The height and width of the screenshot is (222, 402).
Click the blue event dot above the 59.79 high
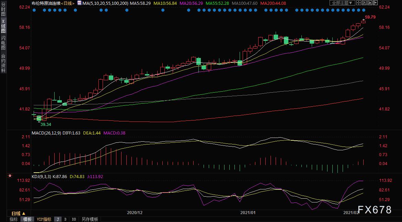click(364, 10)
